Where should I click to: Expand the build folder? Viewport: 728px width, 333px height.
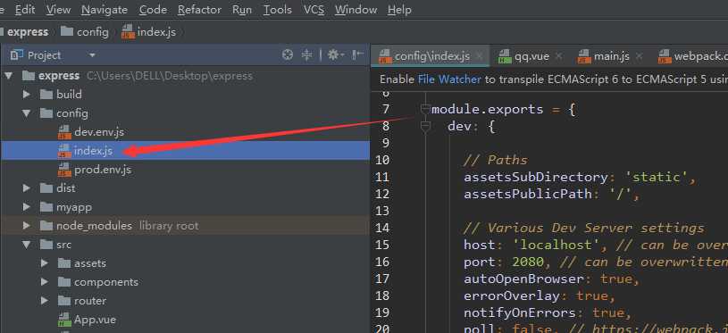(27, 94)
